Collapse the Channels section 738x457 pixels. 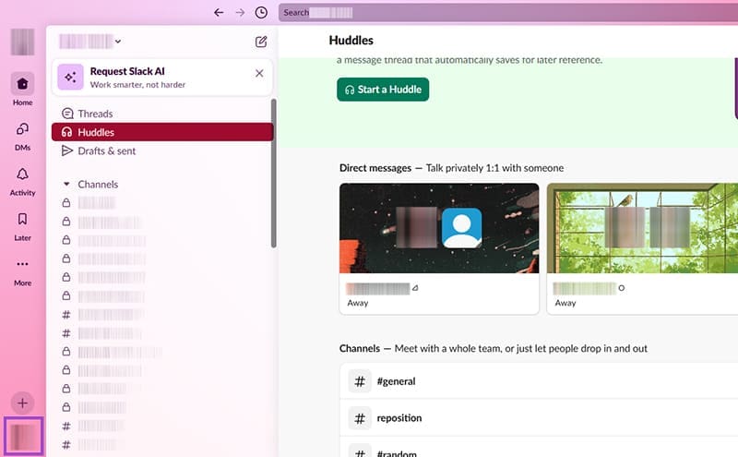click(x=66, y=185)
